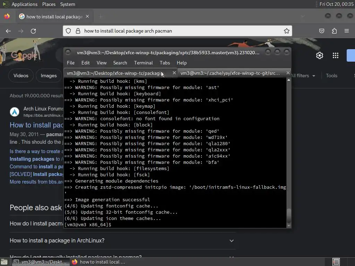This screenshot has height=266, width=355.
Task: Open the System panel menu
Action: (68, 4)
